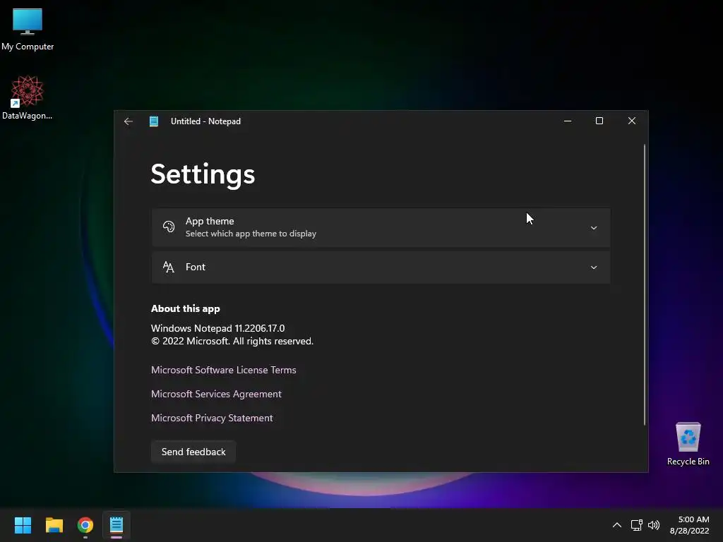Screen dimensions: 723x542
Task: Click the 'Untitled - Notepad' window title
Action: 205,121
